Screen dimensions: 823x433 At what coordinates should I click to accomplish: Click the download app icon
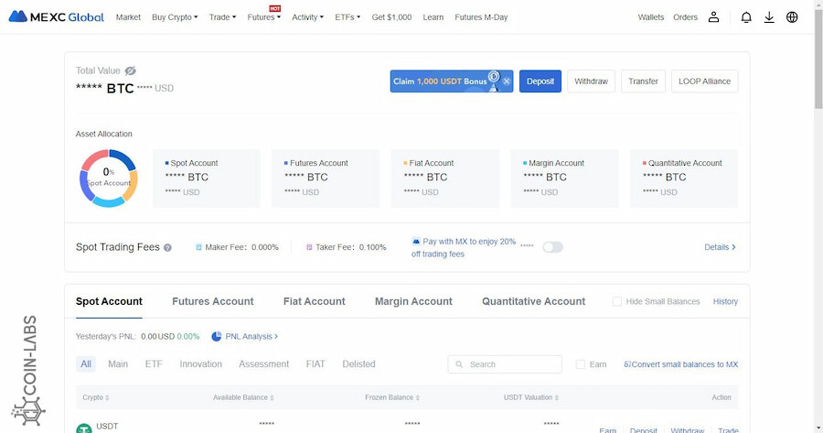click(769, 16)
